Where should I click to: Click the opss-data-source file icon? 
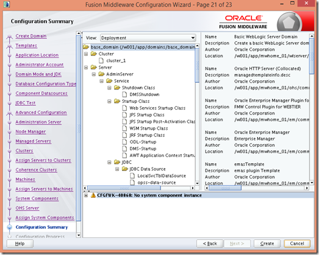tap(132, 183)
